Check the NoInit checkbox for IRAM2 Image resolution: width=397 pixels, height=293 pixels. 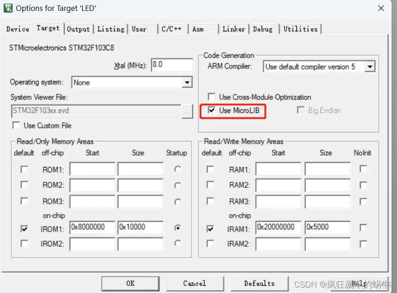(364, 244)
